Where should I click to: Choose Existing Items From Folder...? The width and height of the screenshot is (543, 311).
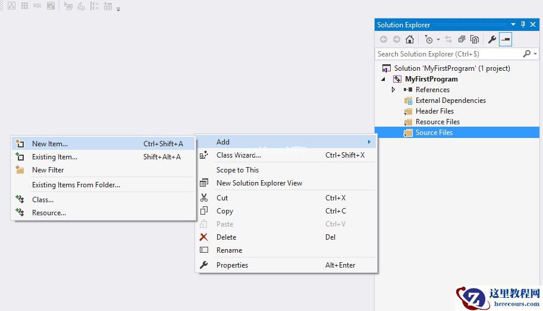click(103, 185)
